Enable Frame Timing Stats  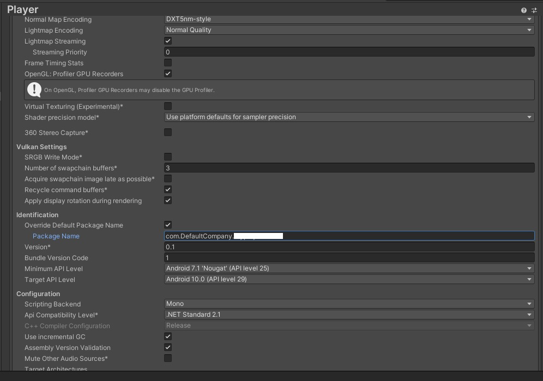click(168, 63)
